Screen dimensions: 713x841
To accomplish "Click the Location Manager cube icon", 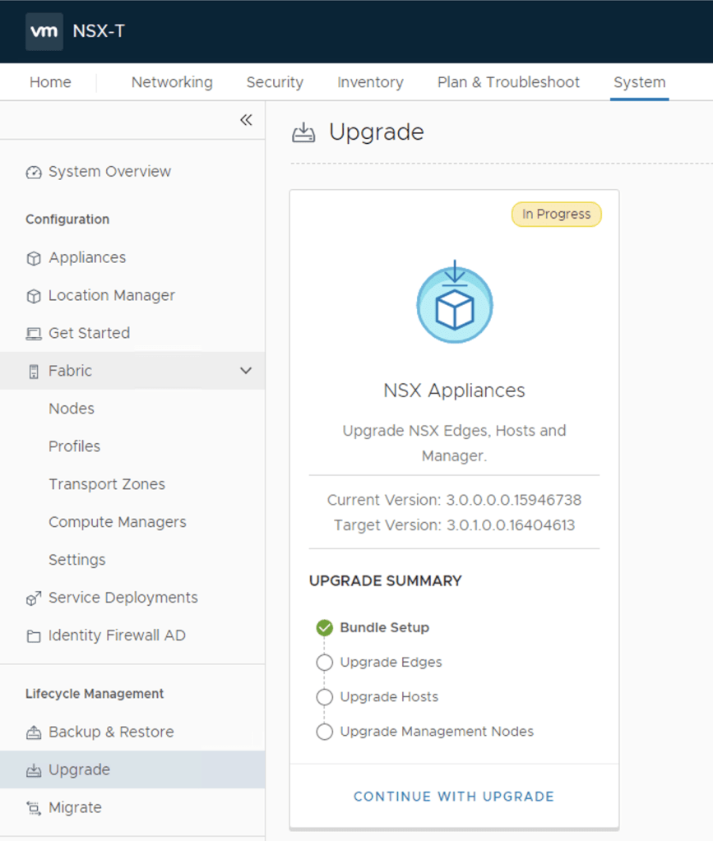I will 33,296.
